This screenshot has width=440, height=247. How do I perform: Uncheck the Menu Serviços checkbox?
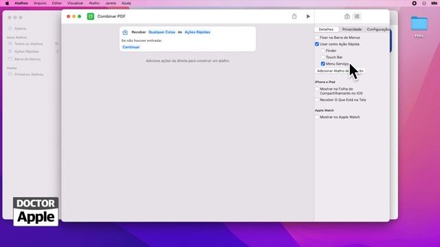tap(322, 64)
